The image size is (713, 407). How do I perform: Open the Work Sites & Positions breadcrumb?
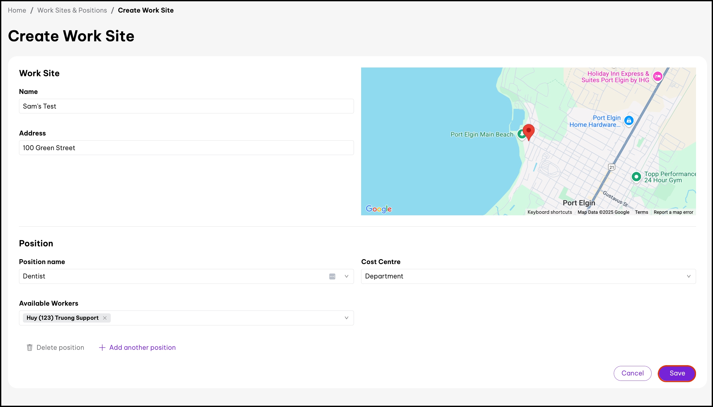coord(72,10)
